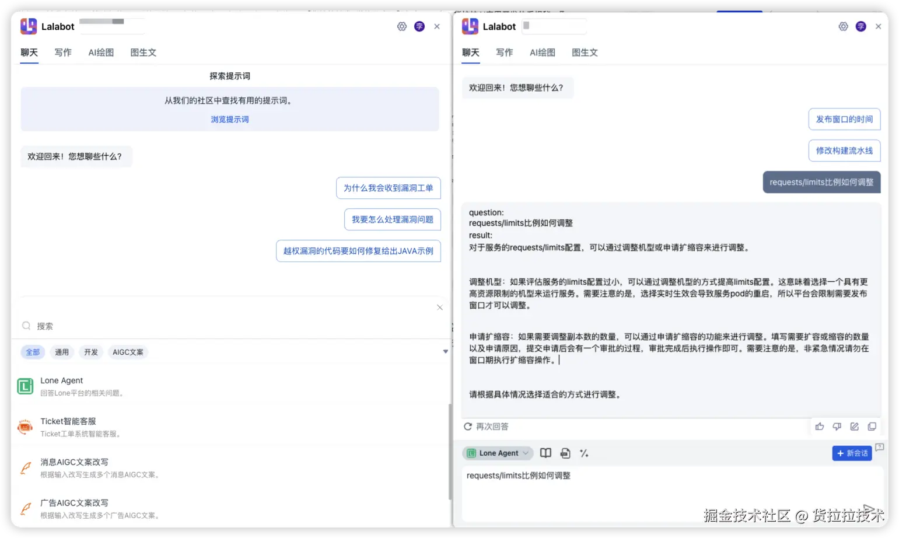Switch to 写作 tab in right window
899x538 pixels.
[x=504, y=53]
